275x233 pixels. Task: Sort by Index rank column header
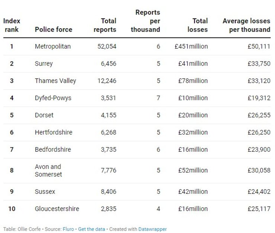pyautogui.click(x=12, y=25)
